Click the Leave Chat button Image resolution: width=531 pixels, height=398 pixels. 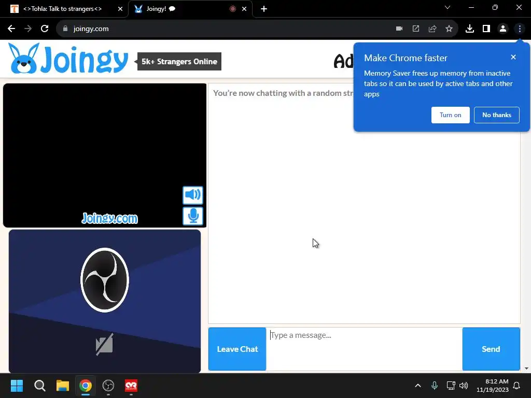tap(237, 349)
